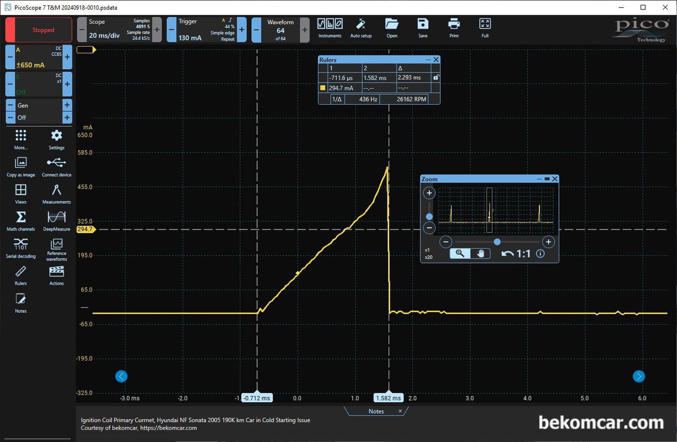The image size is (677, 442).
Task: Open the Views layout tool
Action: tap(21, 194)
